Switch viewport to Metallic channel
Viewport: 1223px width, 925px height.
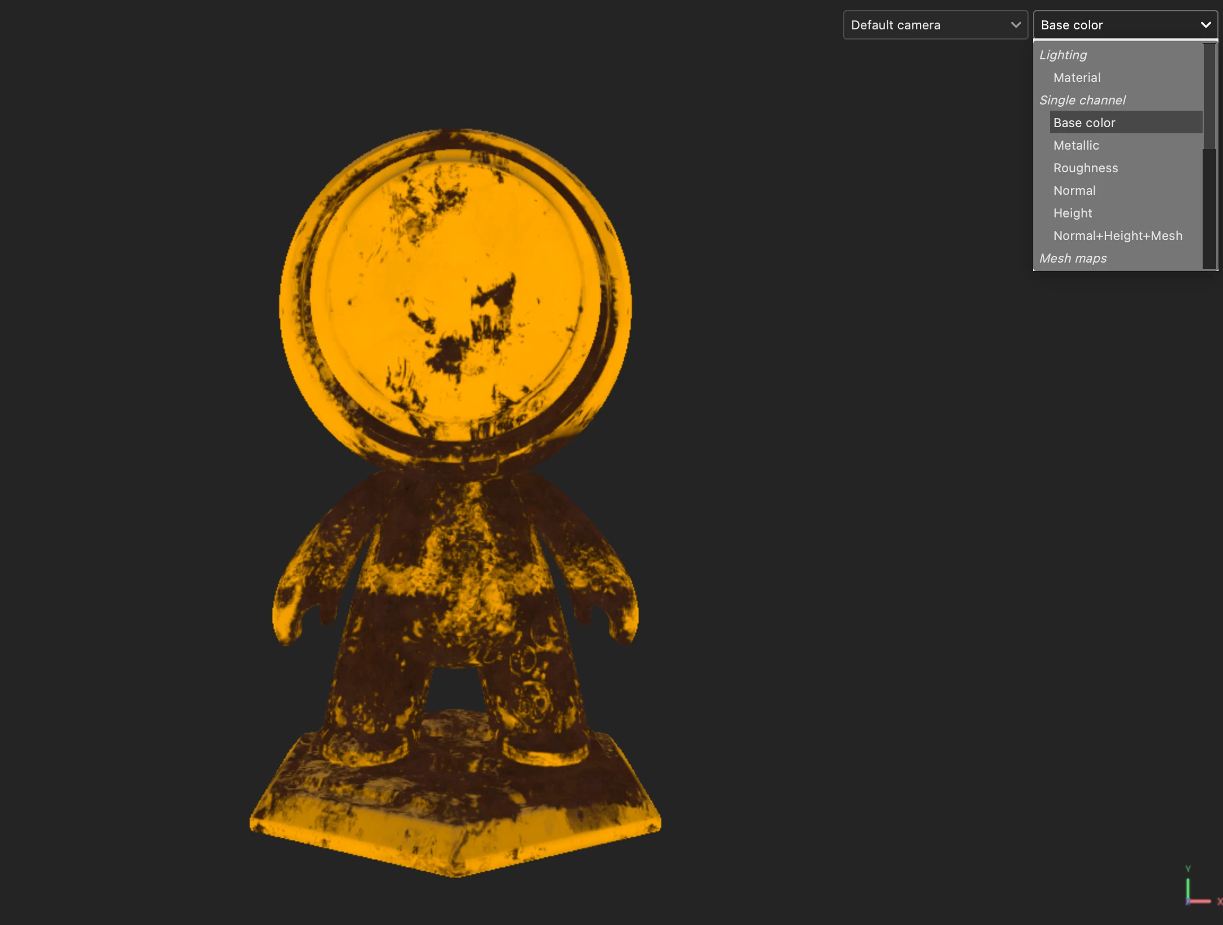(1076, 145)
